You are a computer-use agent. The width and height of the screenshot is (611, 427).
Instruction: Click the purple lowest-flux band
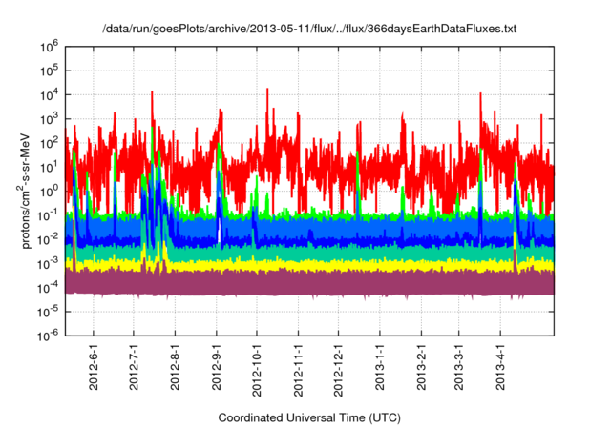click(x=309, y=283)
